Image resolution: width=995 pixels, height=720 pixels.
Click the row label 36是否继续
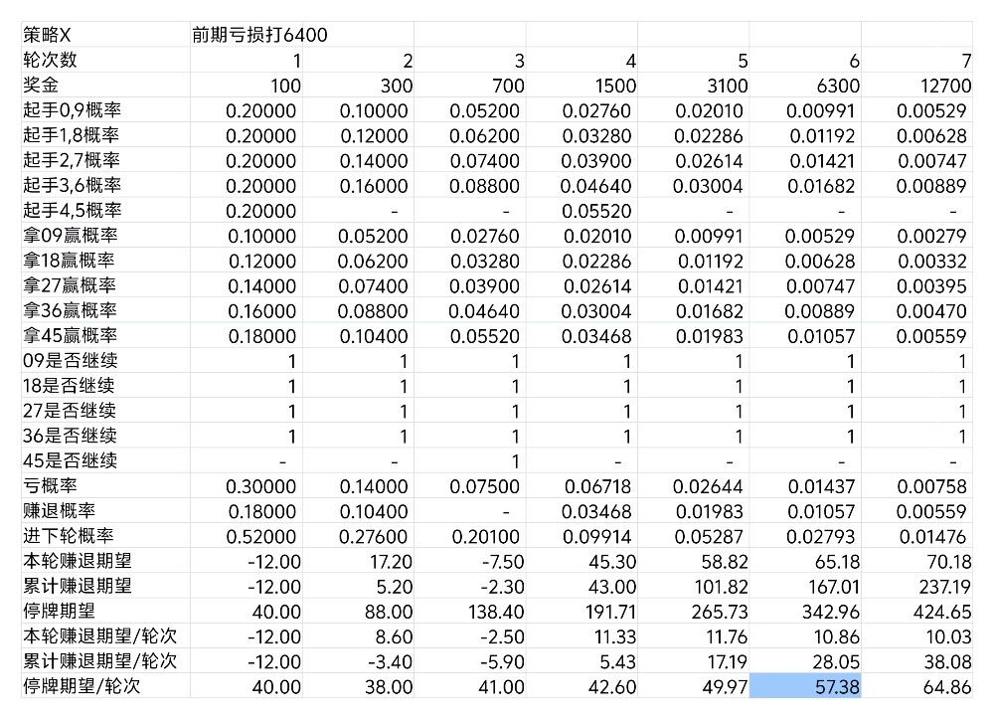tap(70, 436)
